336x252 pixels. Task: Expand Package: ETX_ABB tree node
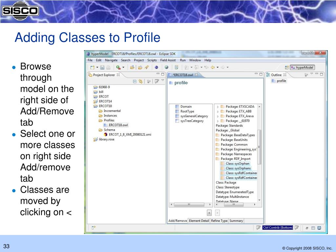click(x=218, y=112)
